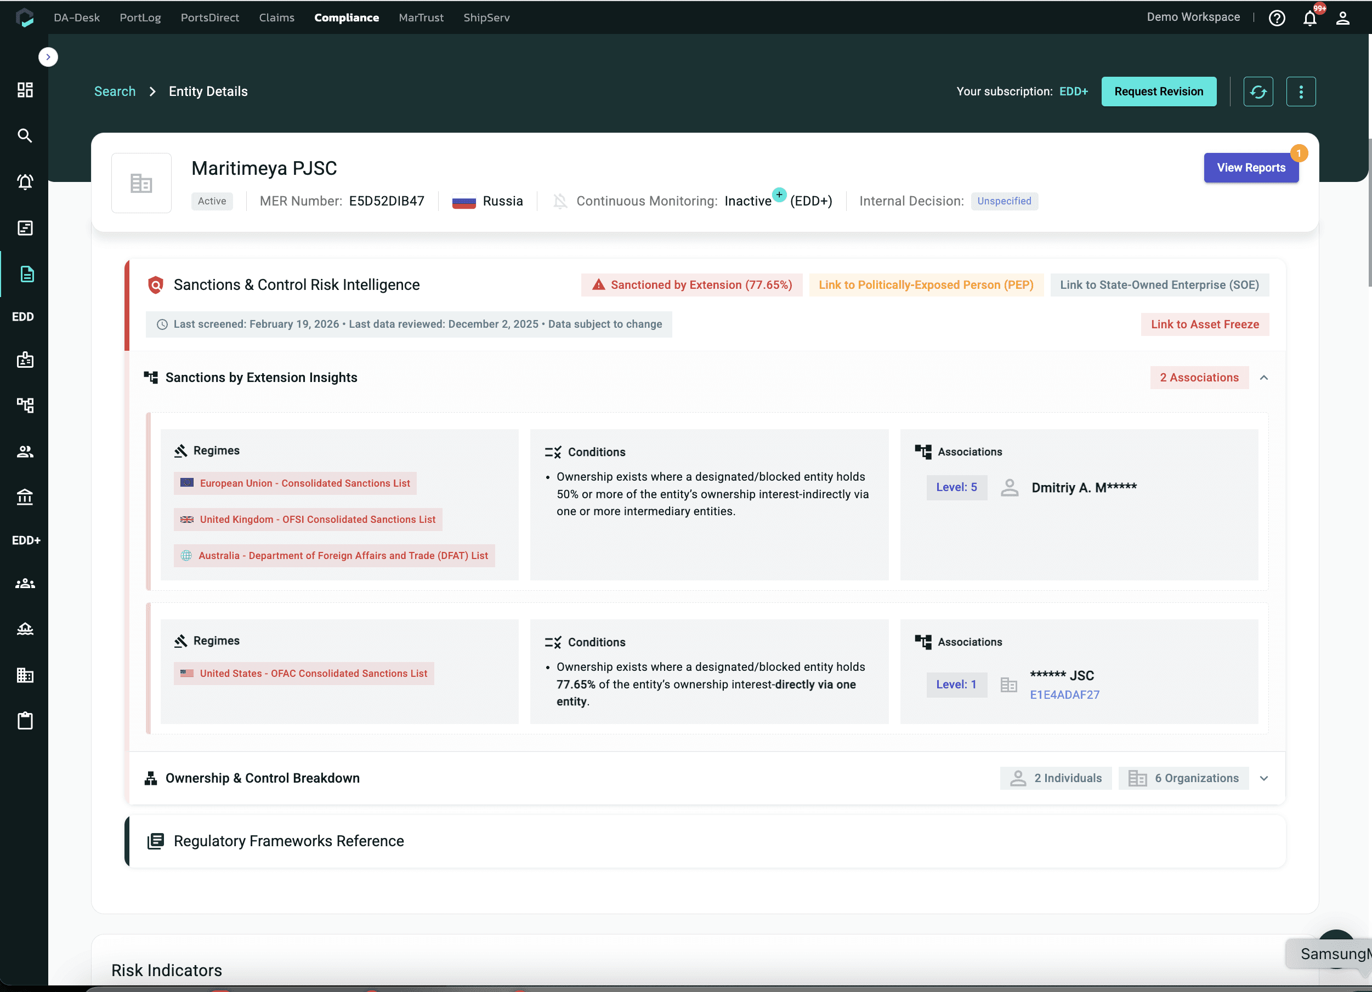Open the user account profile icon
Screen dimensions: 1372x992
tap(1342, 18)
